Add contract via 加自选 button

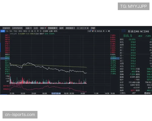(x=99, y=31)
